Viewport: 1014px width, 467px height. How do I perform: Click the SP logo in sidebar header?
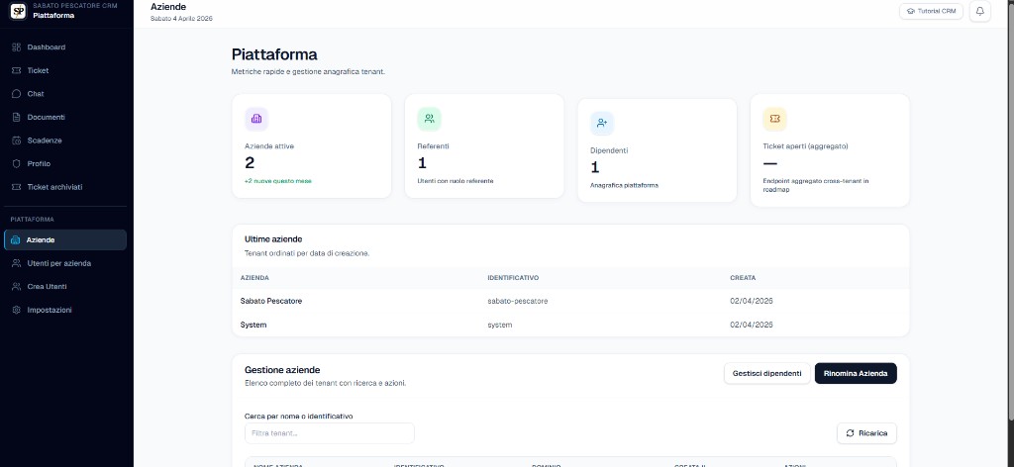point(17,11)
